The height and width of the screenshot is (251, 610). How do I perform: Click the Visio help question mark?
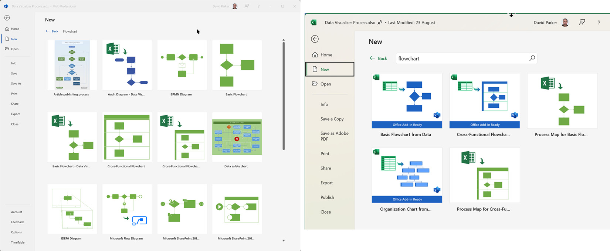coord(258,6)
